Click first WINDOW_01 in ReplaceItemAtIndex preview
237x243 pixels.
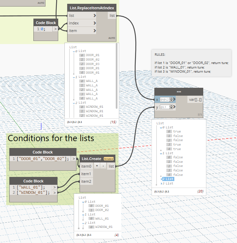[94, 107]
